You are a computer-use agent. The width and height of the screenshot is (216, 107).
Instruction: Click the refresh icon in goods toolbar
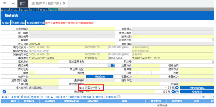[213, 97]
